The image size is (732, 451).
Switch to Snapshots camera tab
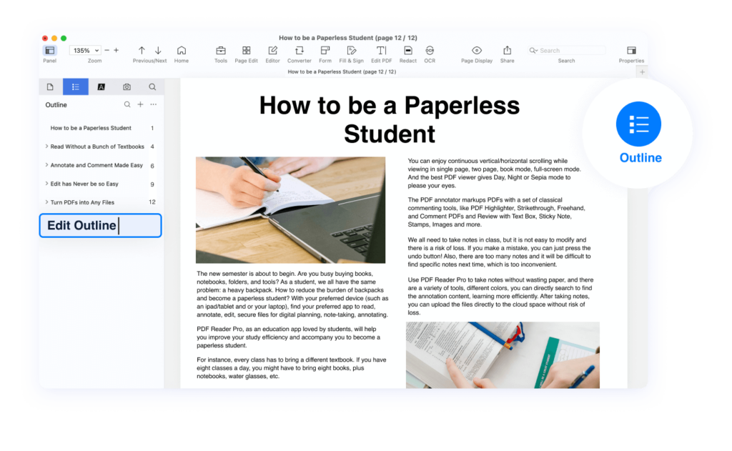click(x=127, y=86)
